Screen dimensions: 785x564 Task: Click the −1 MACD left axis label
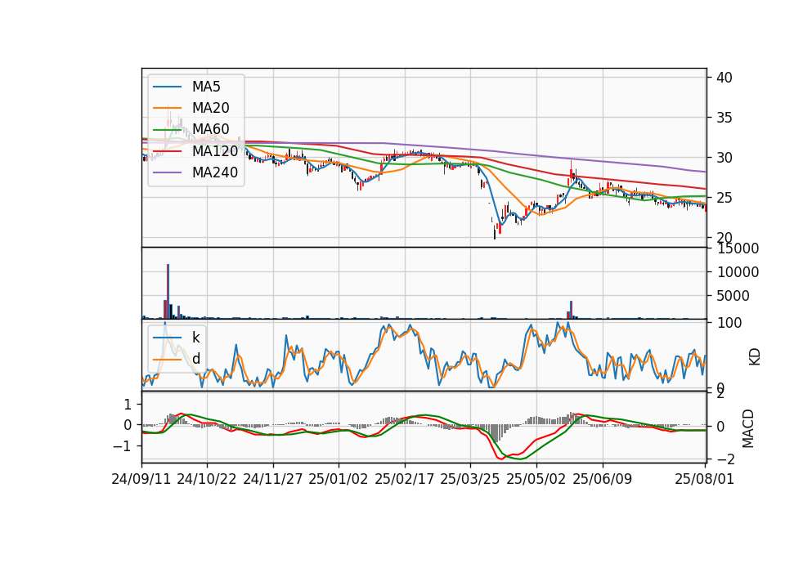click(x=123, y=445)
